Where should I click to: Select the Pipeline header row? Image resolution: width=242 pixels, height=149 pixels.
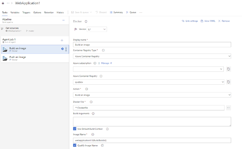click(34, 20)
